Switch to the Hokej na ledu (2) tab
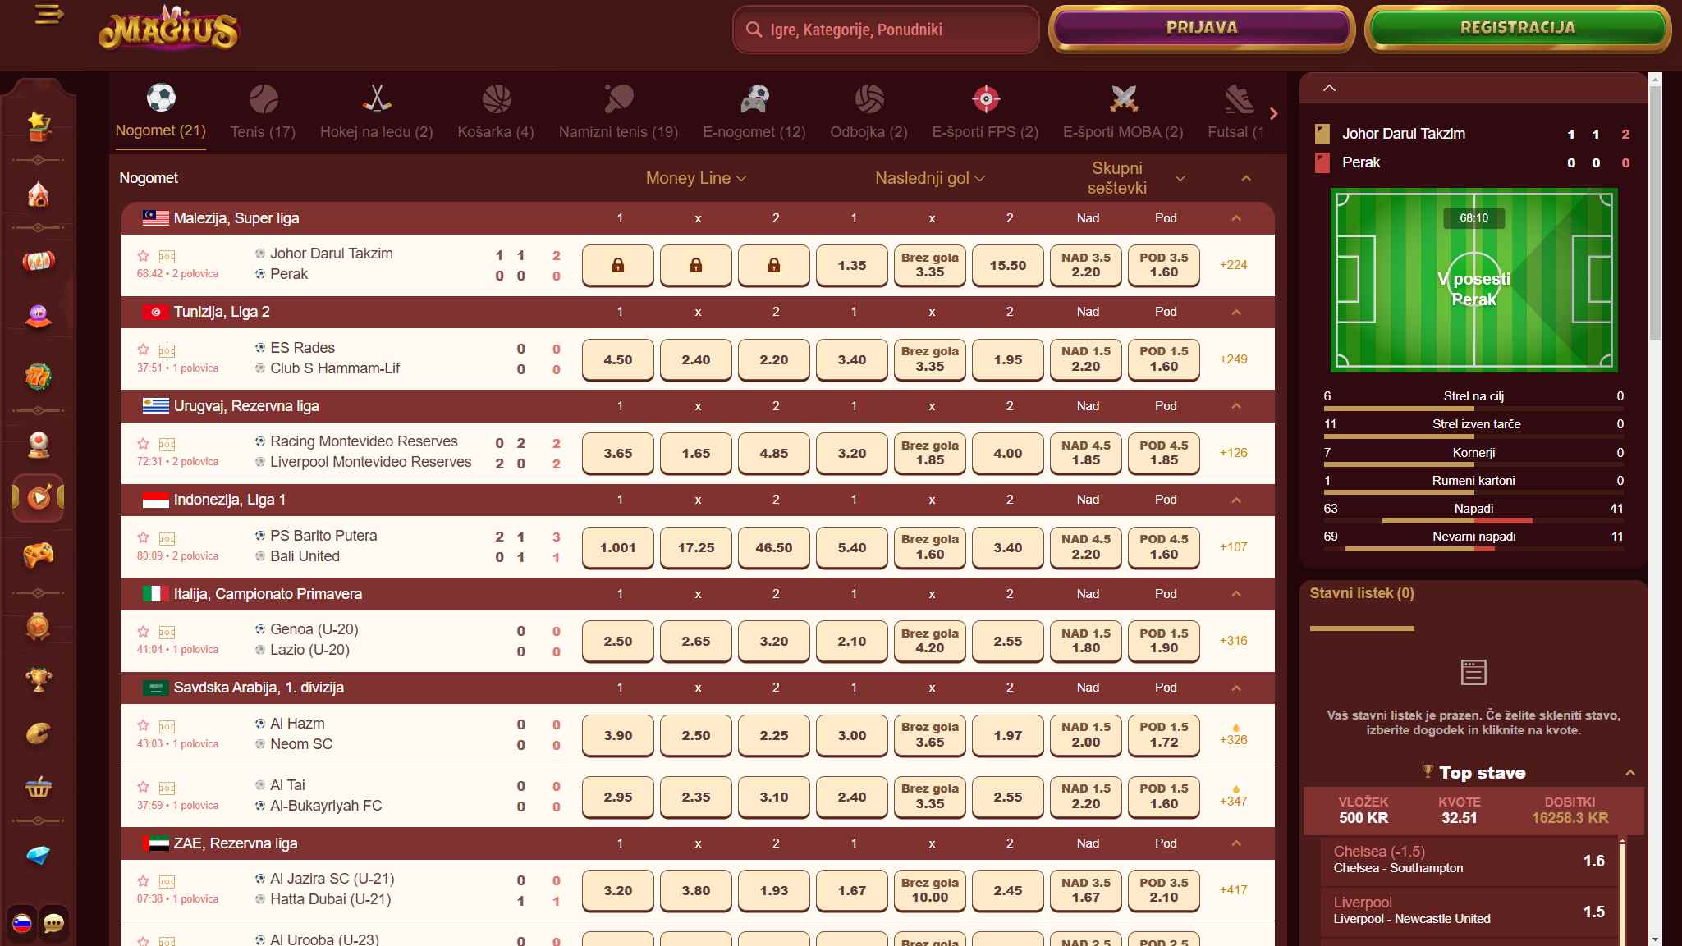This screenshot has width=1682, height=946. tap(377, 112)
